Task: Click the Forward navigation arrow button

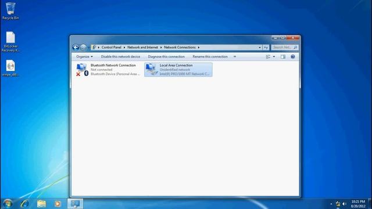Action: tap(83, 48)
